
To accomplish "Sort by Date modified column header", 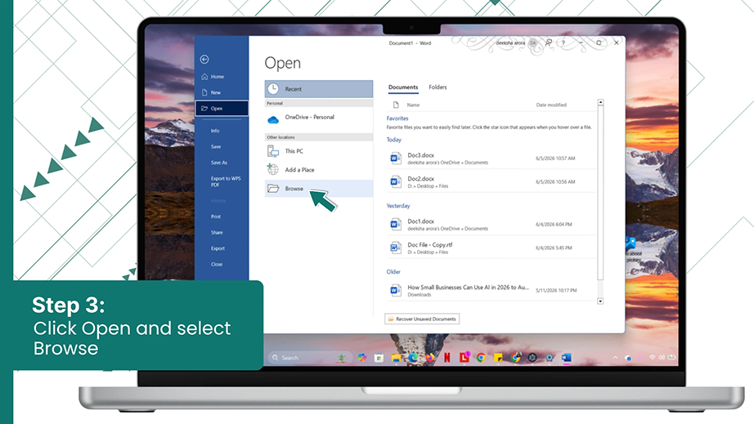I will pos(551,105).
